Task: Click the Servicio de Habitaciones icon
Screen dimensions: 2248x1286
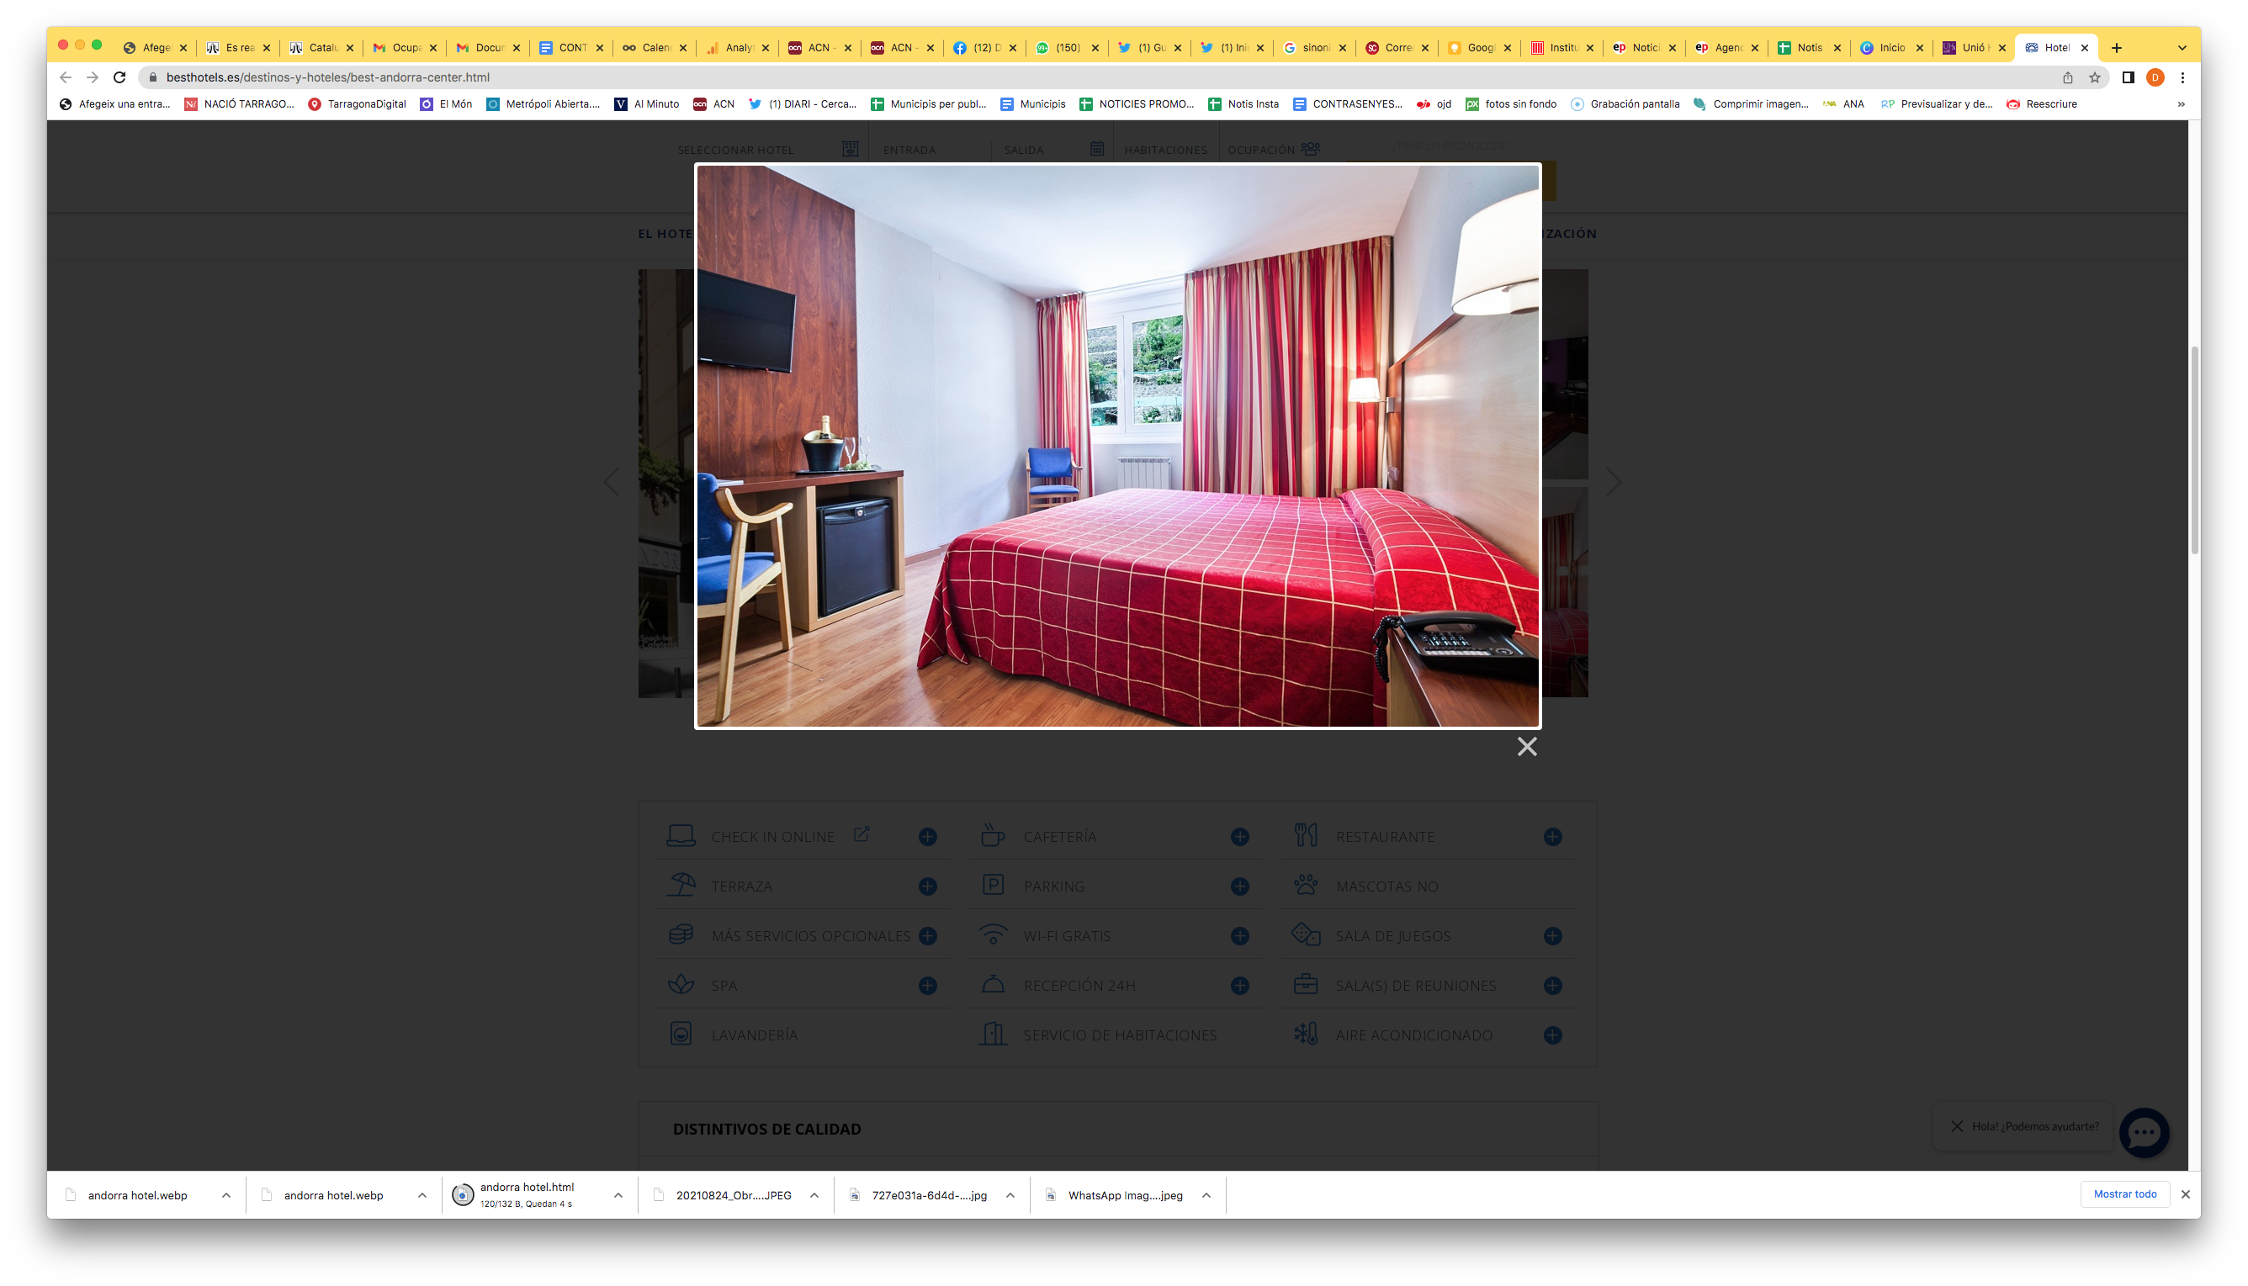Action: pos(993,1034)
